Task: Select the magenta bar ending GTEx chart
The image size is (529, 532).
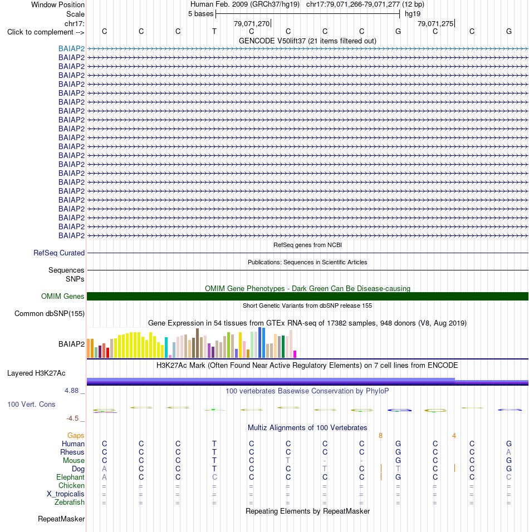Action: tap(295, 354)
